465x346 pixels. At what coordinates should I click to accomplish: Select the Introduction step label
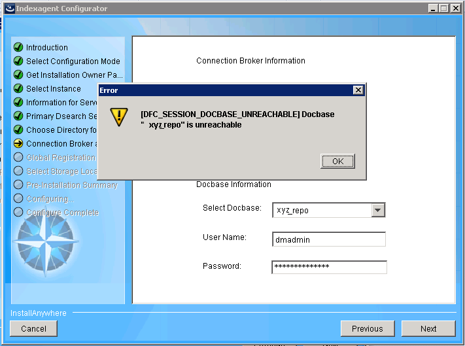tap(47, 48)
